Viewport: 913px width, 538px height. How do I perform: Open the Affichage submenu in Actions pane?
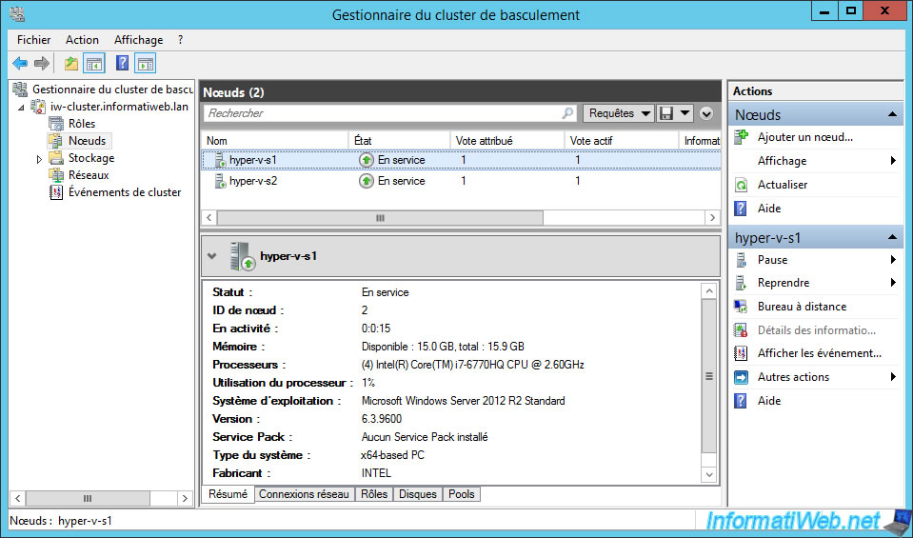point(815,161)
